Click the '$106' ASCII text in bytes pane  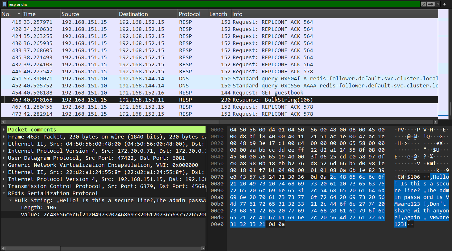[x=414, y=177]
